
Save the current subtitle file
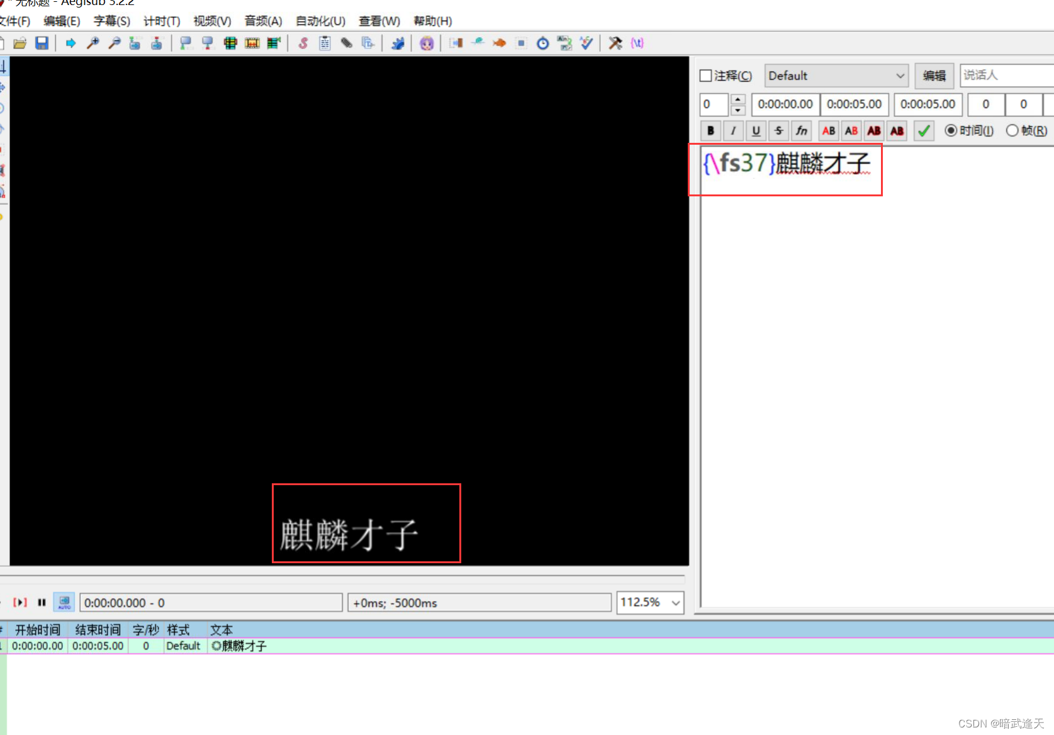pos(42,43)
